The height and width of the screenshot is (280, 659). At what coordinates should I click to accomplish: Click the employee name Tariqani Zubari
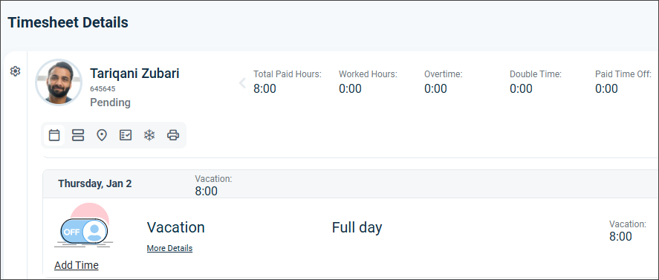point(134,74)
